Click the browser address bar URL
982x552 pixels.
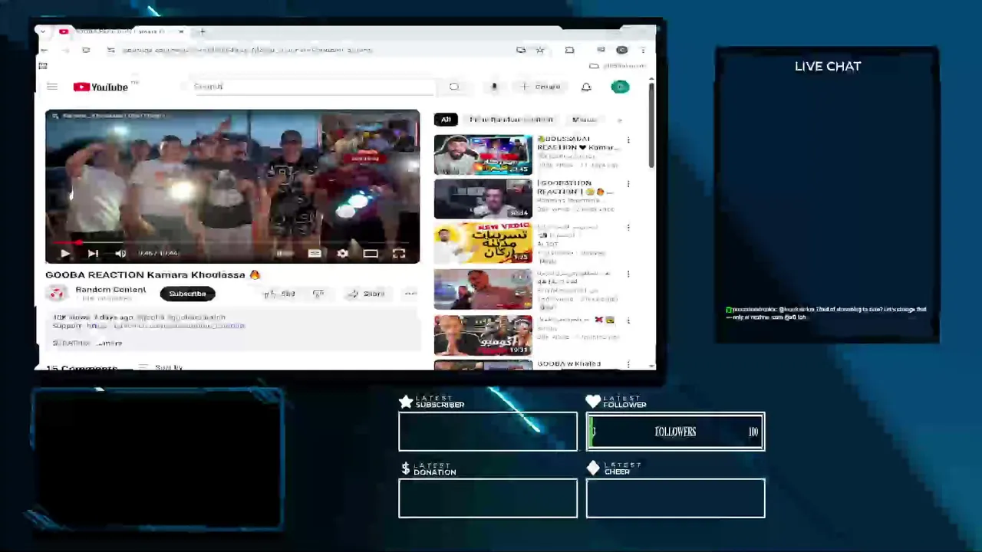pyautogui.click(x=247, y=50)
